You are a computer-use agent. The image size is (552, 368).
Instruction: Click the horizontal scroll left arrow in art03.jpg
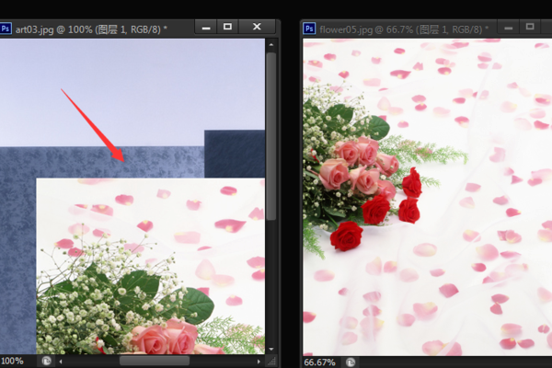pyautogui.click(x=61, y=362)
